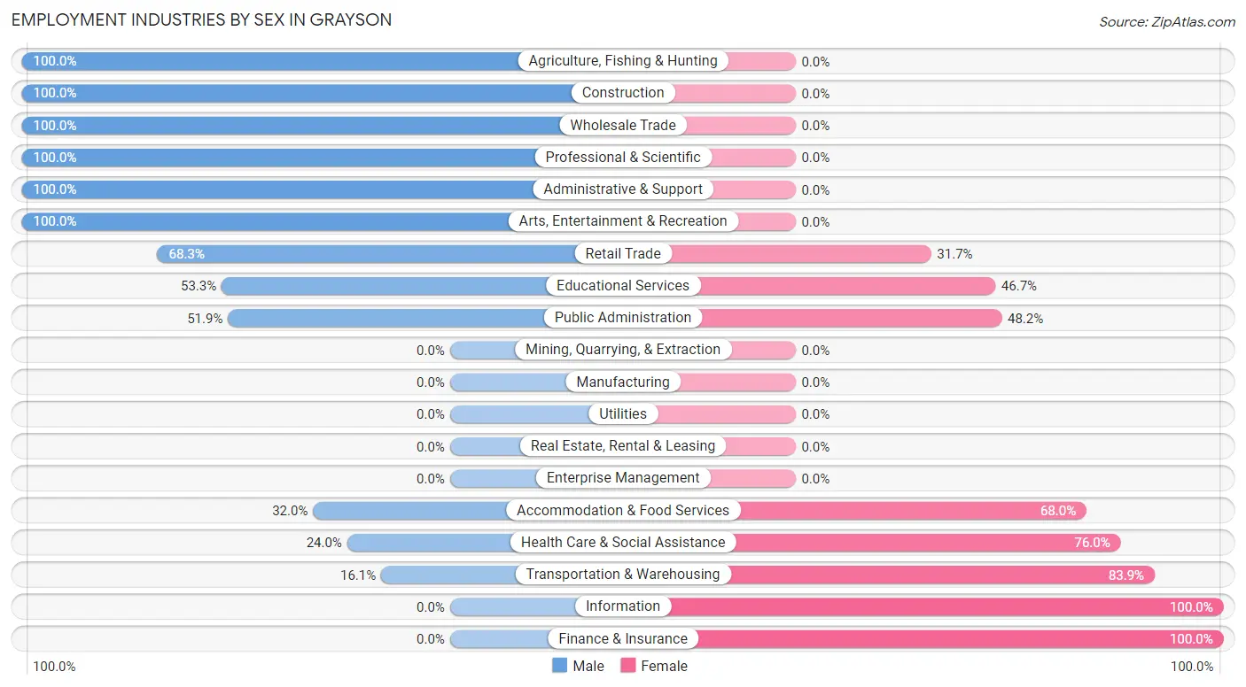Viewport: 1246px width, 687px height.
Task: Click the Wholesale Trade male bar
Action: click(323, 126)
